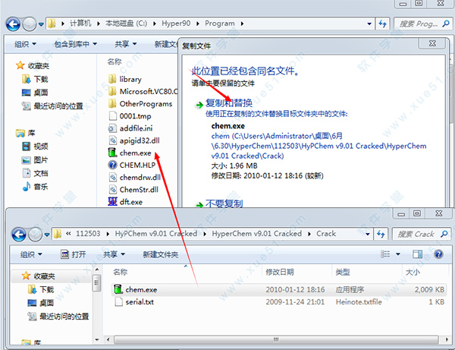Open 共享 menu in Crack window
This screenshot has width=455, height=350.
point(114,254)
